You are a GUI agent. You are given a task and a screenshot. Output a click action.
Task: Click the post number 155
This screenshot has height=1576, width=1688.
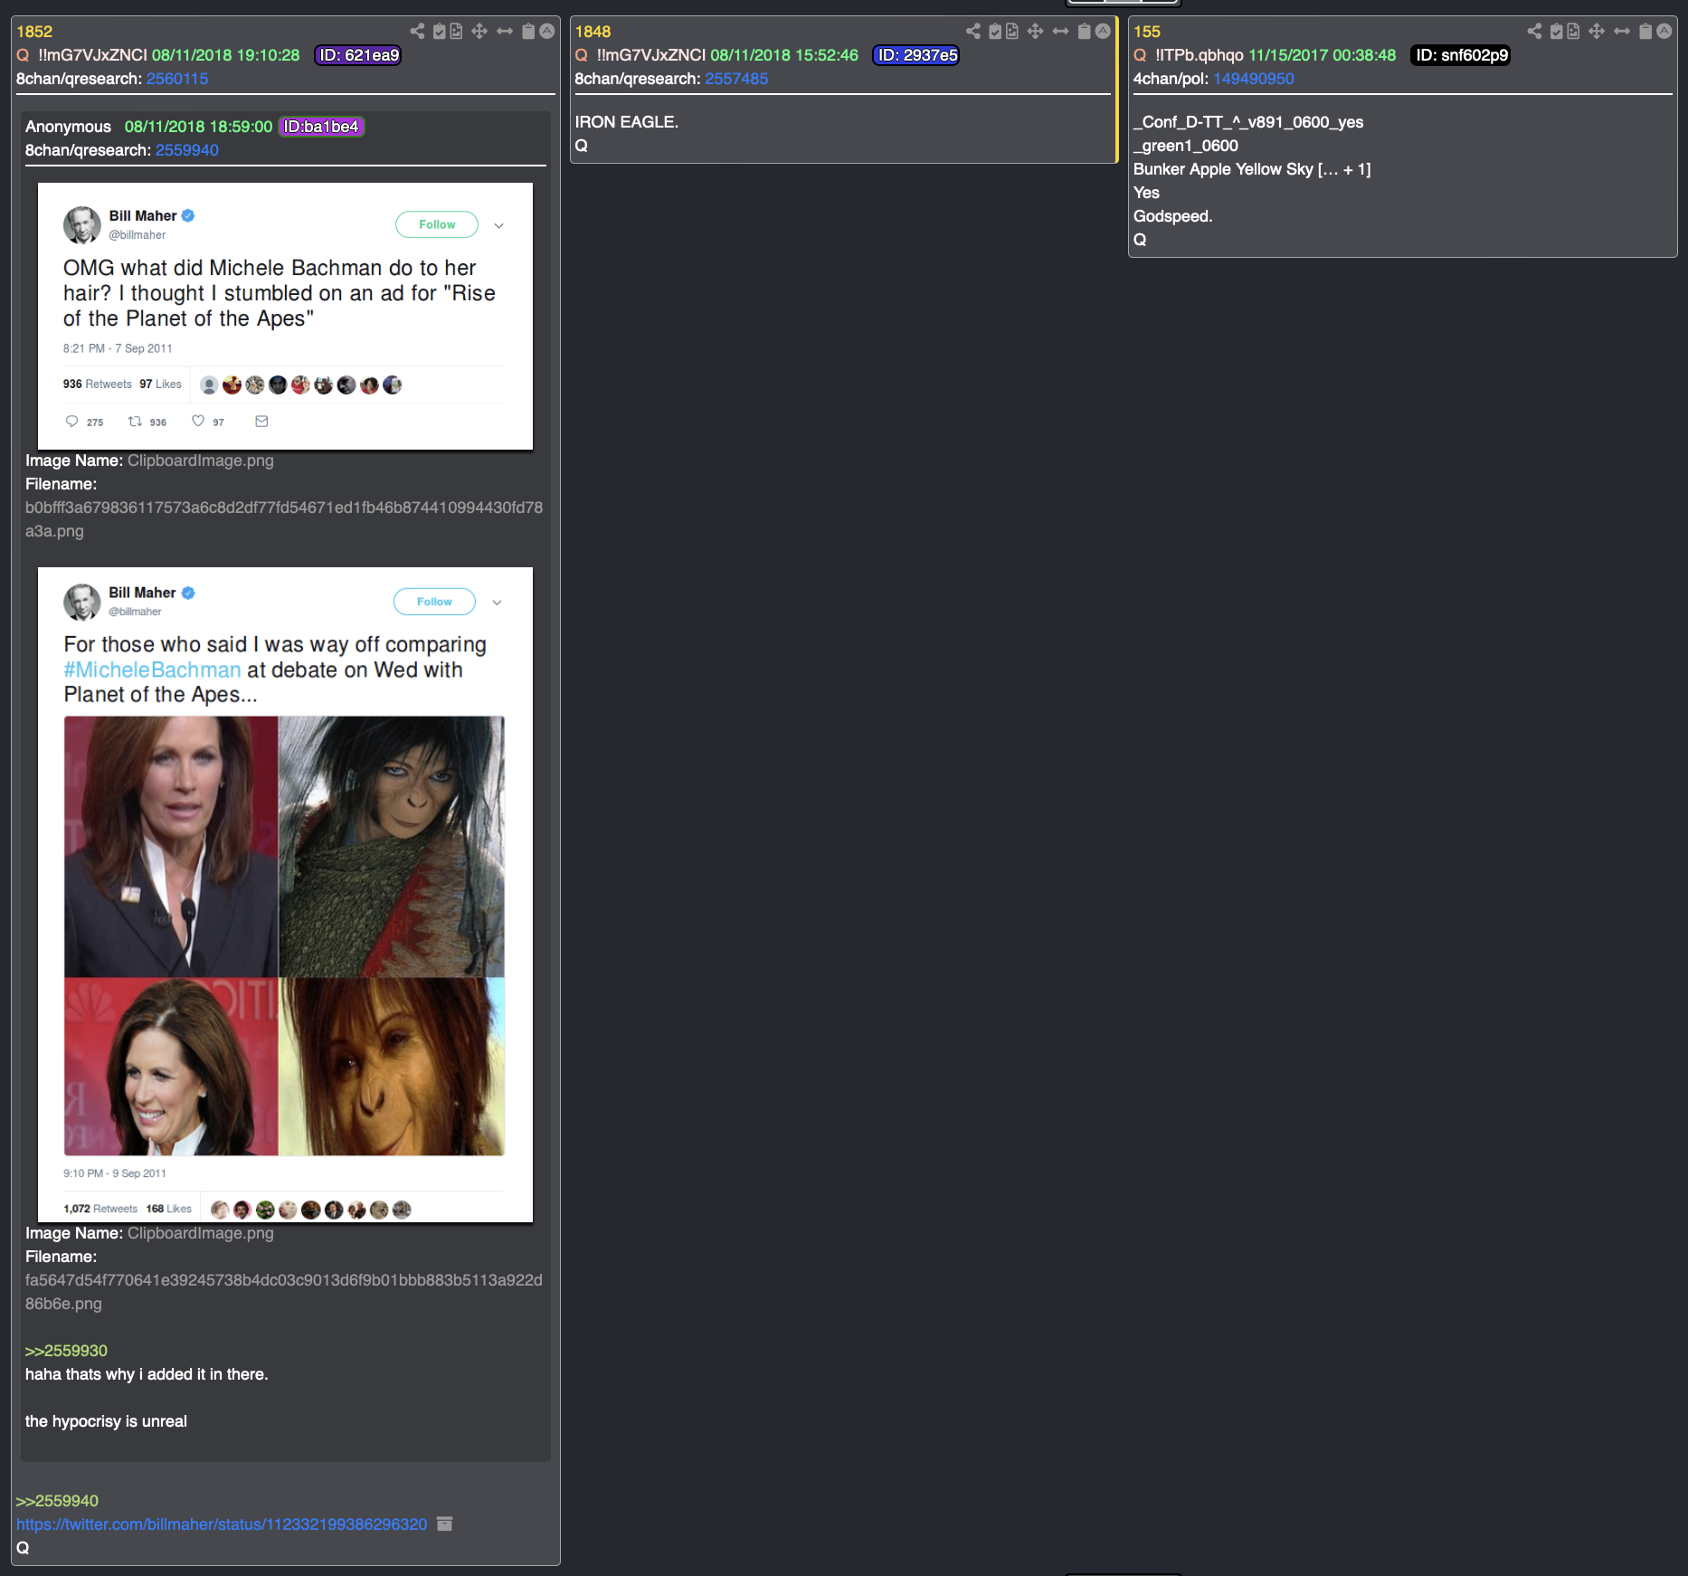1147,32
